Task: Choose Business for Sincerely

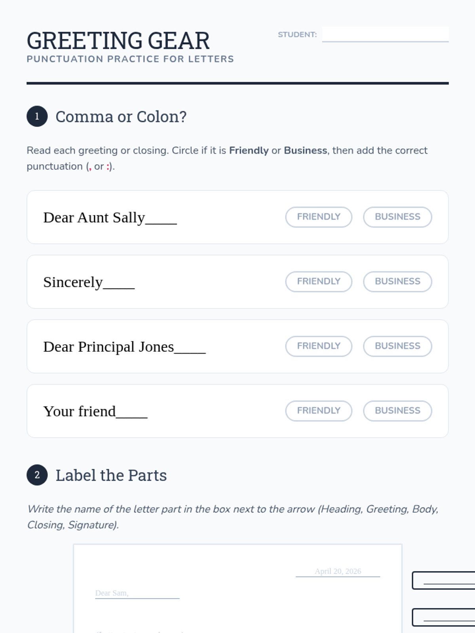Action: (x=397, y=281)
